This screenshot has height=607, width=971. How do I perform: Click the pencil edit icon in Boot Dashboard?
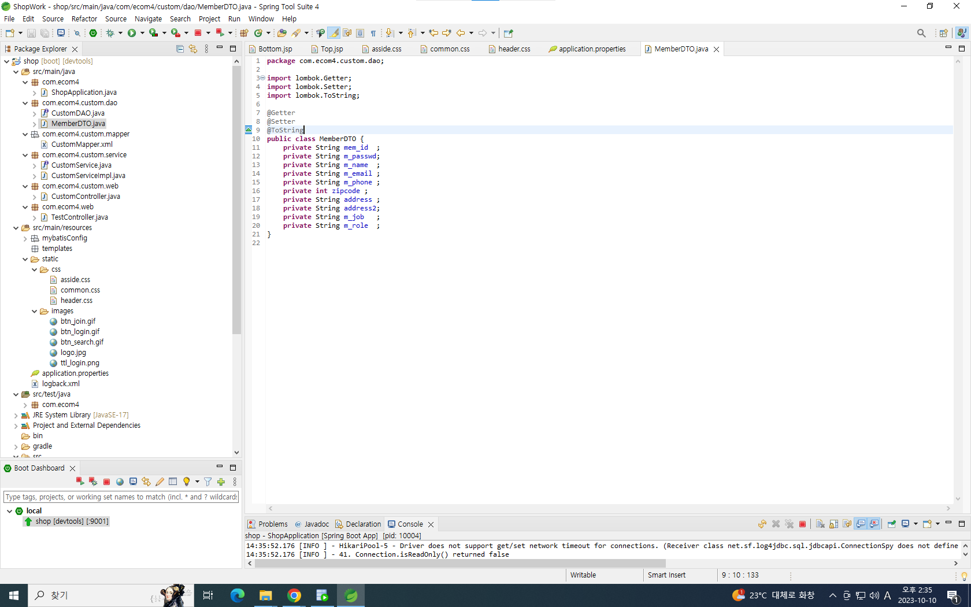tap(160, 482)
